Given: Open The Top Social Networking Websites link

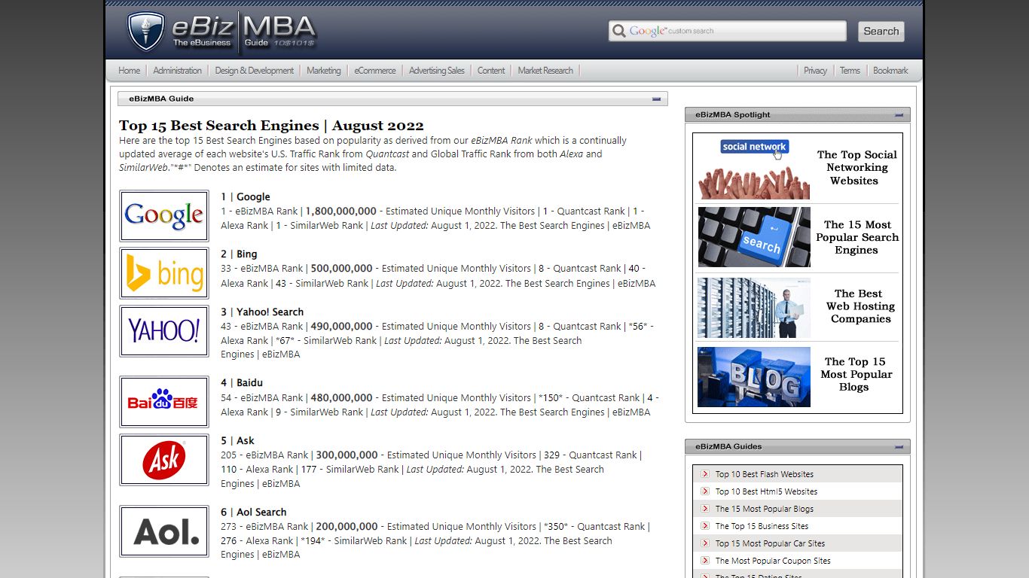Looking at the screenshot, I should point(856,168).
